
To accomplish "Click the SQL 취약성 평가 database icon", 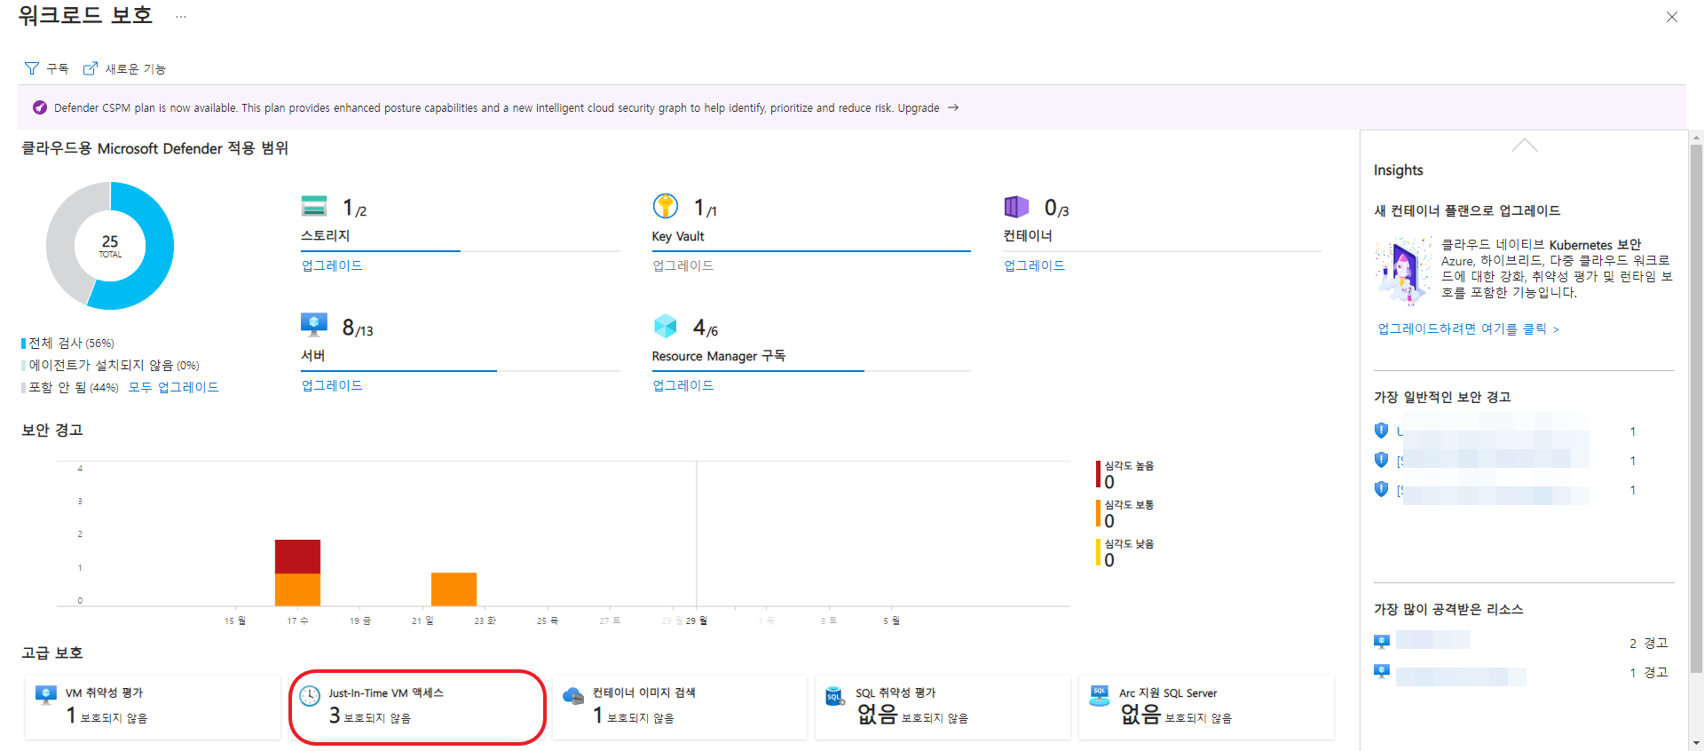I will point(835,696).
